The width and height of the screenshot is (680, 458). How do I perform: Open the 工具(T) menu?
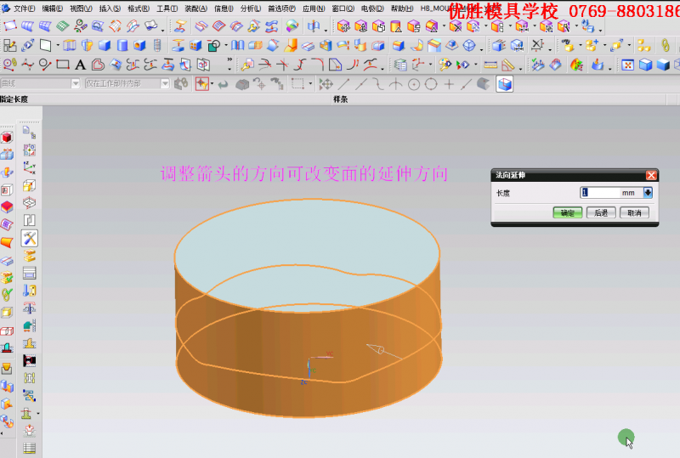tap(167, 8)
